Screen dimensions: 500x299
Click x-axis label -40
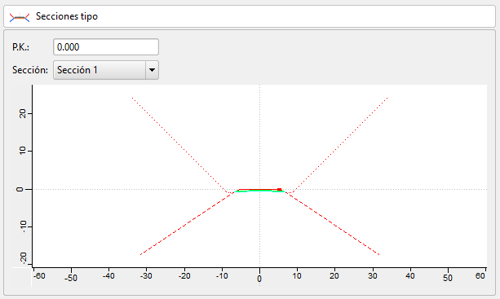pos(108,275)
